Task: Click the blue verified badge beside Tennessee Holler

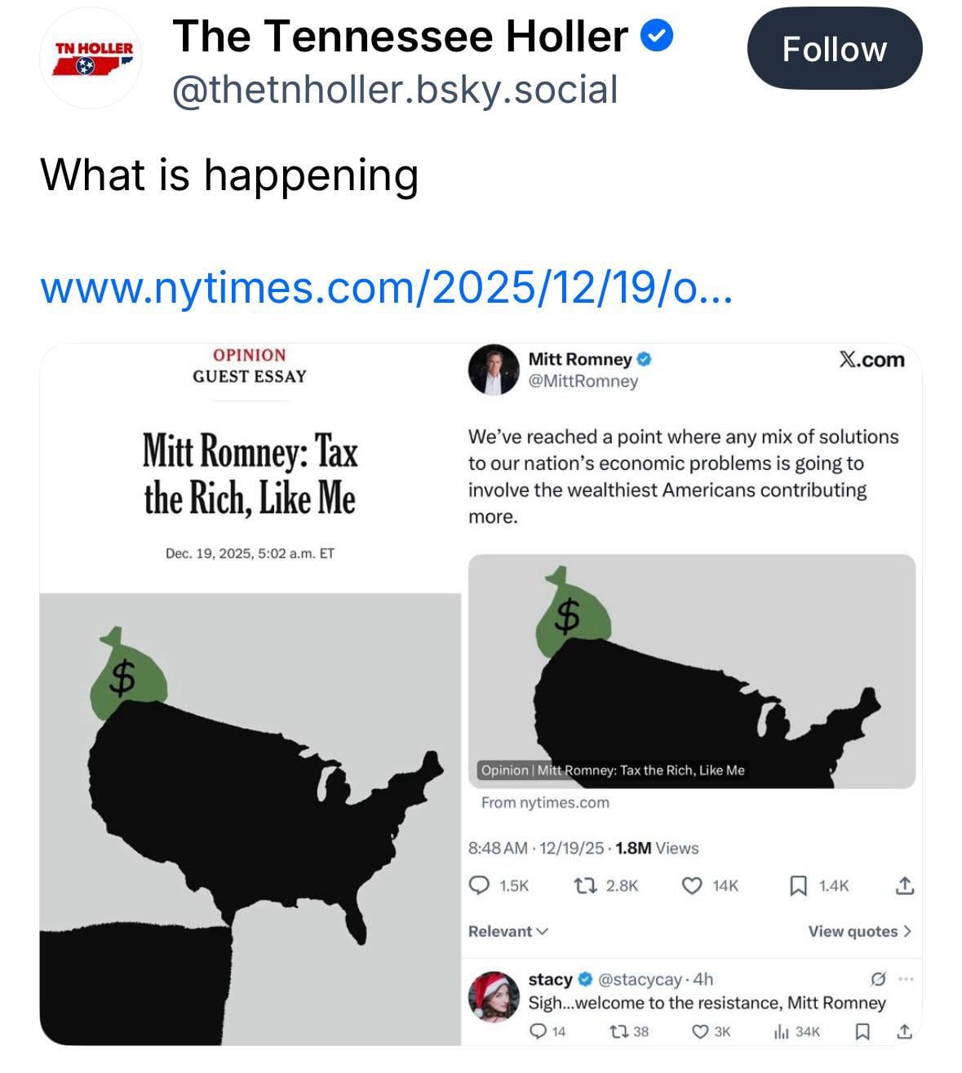Action: (657, 36)
